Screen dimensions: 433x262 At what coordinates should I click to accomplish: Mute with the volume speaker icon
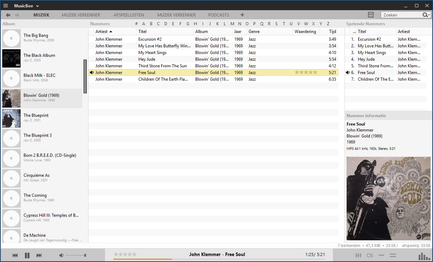[x=61, y=255]
